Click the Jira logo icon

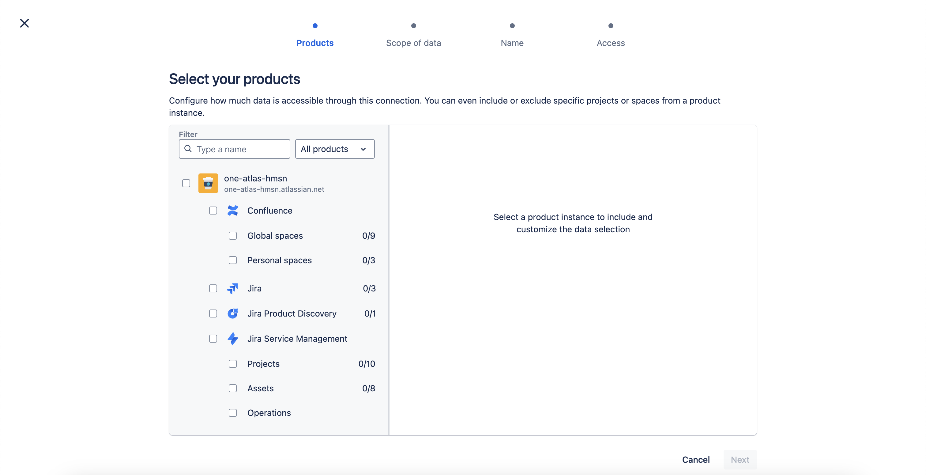(x=233, y=288)
